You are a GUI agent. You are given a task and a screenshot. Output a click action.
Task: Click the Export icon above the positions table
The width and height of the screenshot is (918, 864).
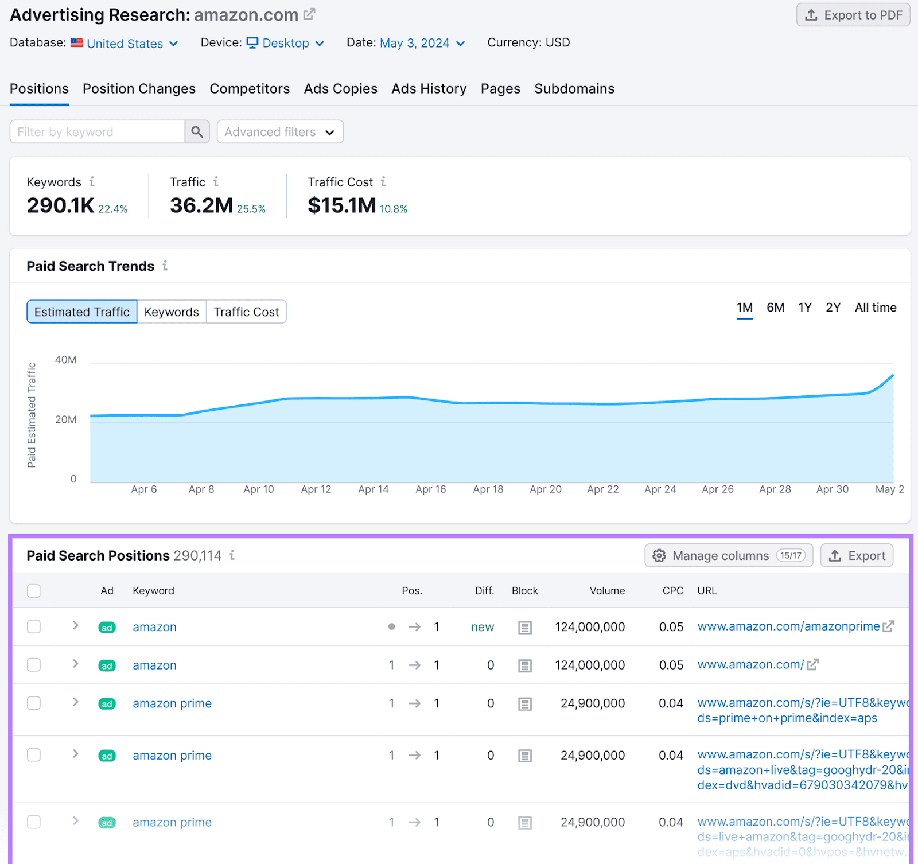[x=856, y=555]
